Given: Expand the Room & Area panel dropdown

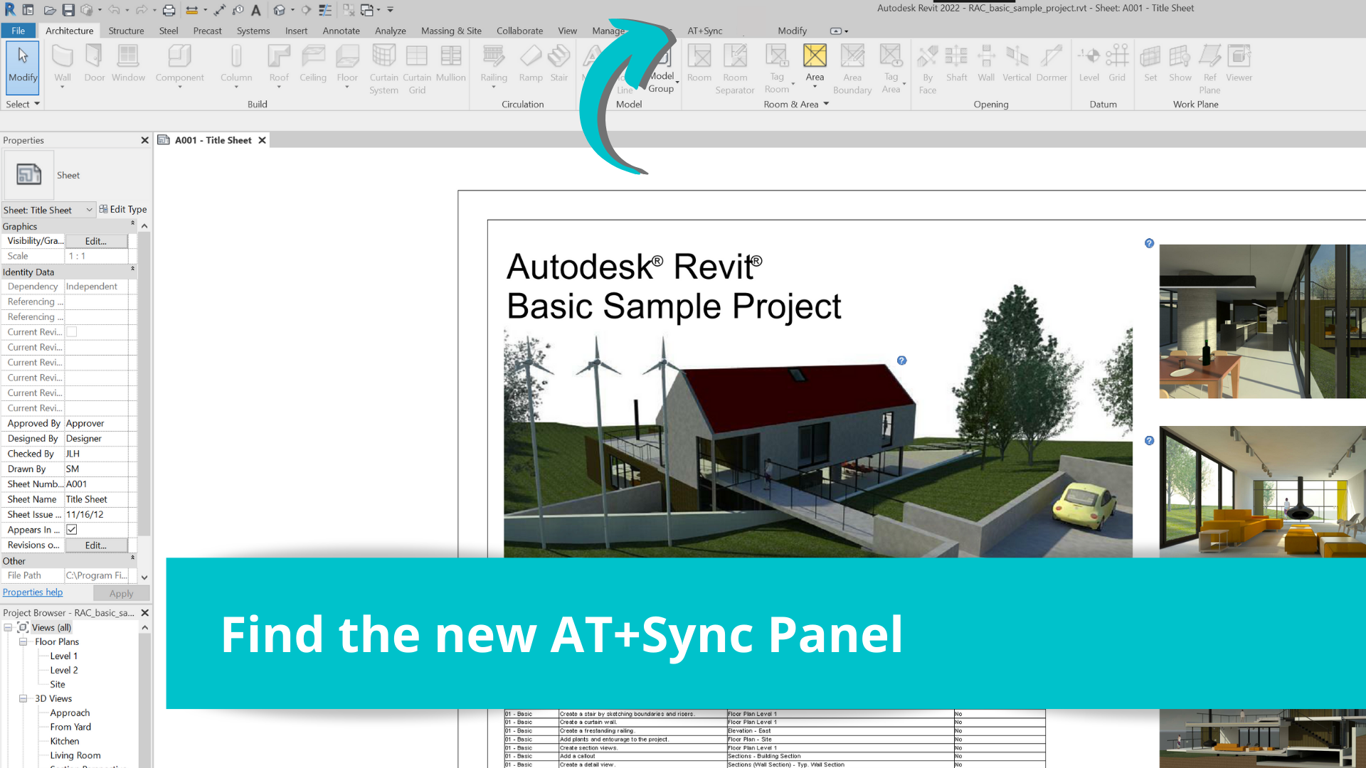Looking at the screenshot, I should point(826,104).
